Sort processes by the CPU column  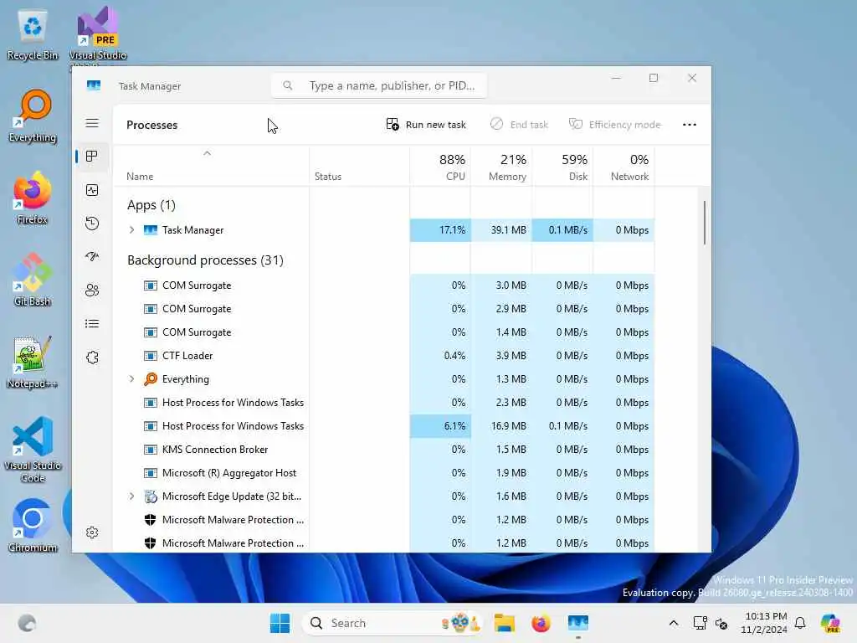coord(440,167)
